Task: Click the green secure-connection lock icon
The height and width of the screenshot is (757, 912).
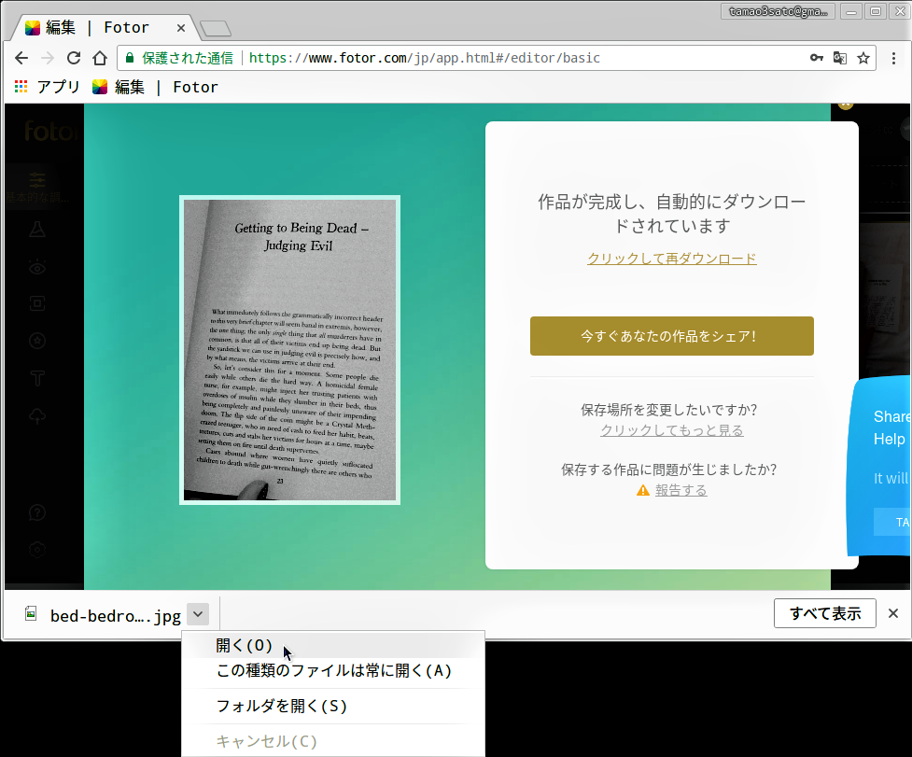Action: [130, 58]
